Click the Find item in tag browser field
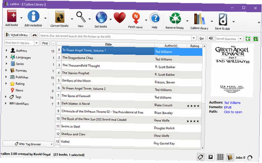Screen dimensions: 262x163 (x=20, y=43)
